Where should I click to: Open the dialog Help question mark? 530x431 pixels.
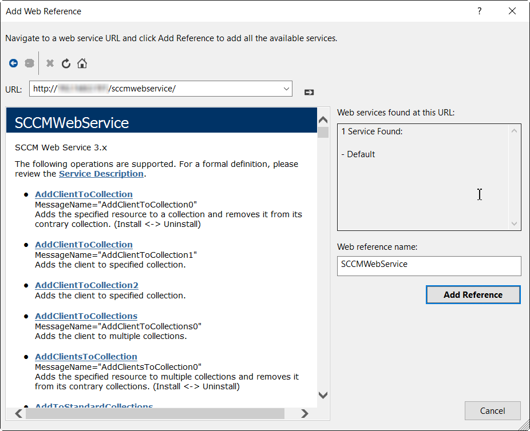tap(479, 11)
